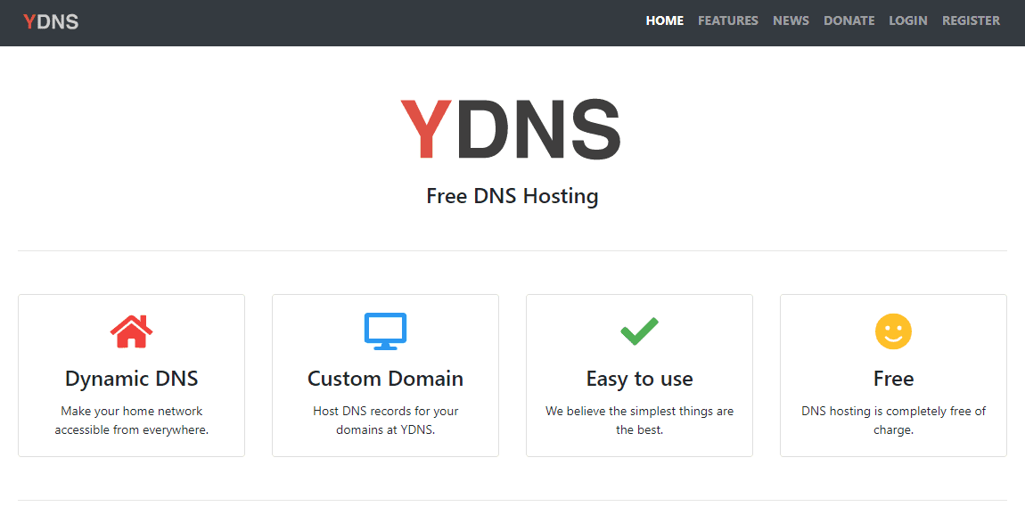Open the Home menu item

tap(664, 20)
